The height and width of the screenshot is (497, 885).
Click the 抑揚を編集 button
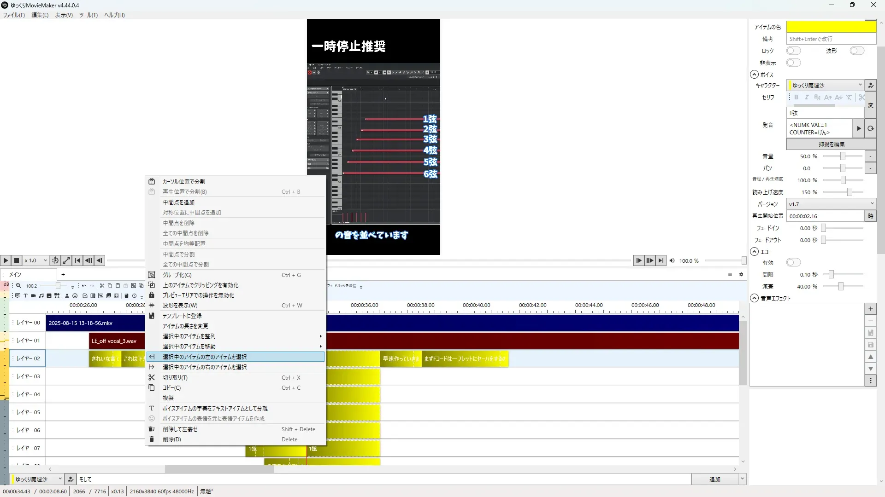click(831, 144)
